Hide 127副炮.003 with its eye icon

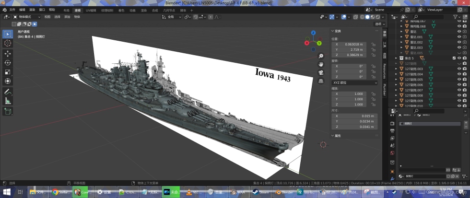tap(459, 69)
